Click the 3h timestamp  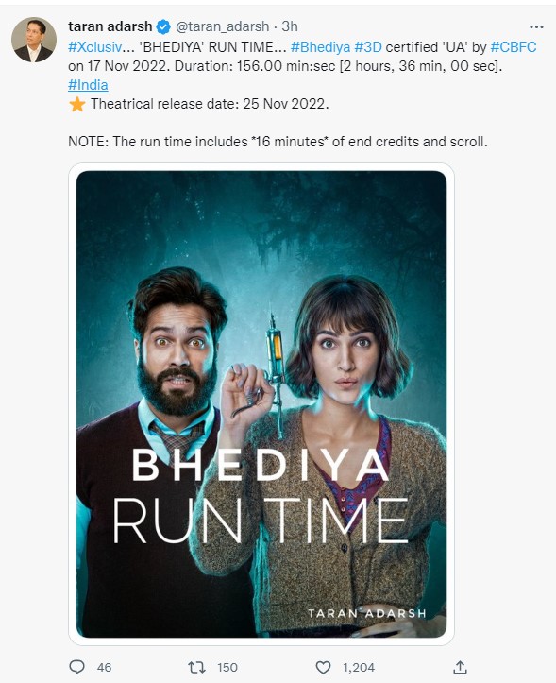pos(290,26)
